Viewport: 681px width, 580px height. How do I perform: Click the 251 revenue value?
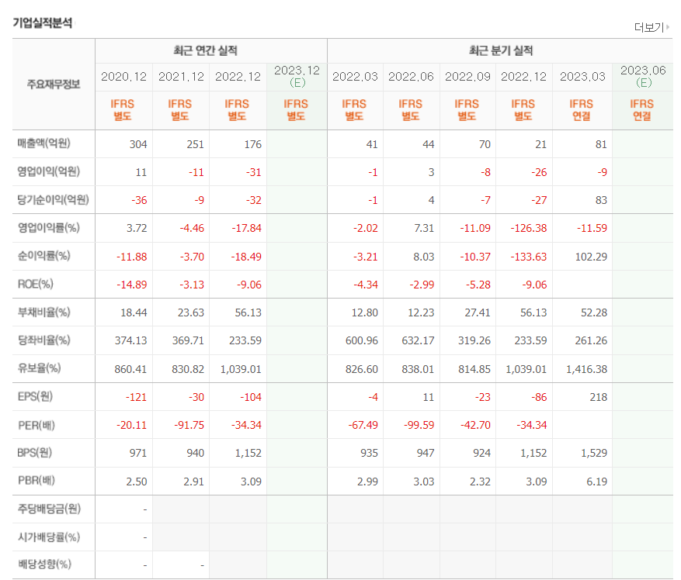tap(195, 144)
